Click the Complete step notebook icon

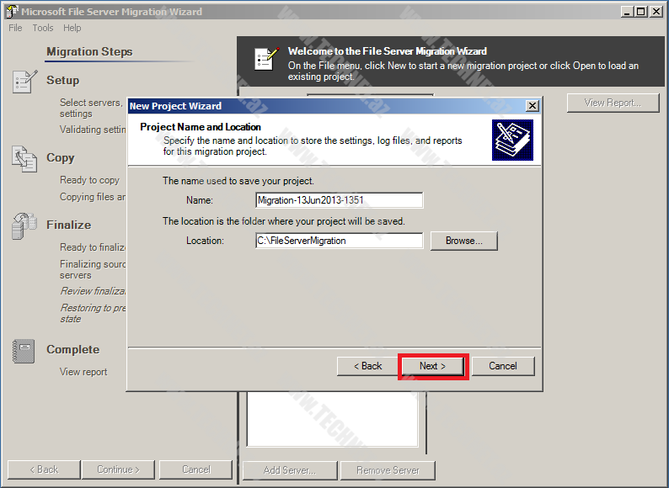(x=24, y=350)
